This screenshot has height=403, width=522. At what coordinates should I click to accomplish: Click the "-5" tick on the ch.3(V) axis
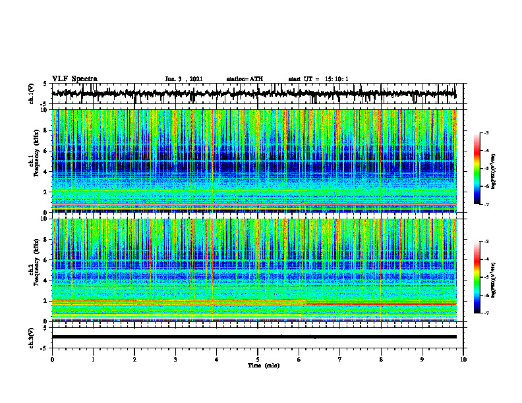(44, 348)
